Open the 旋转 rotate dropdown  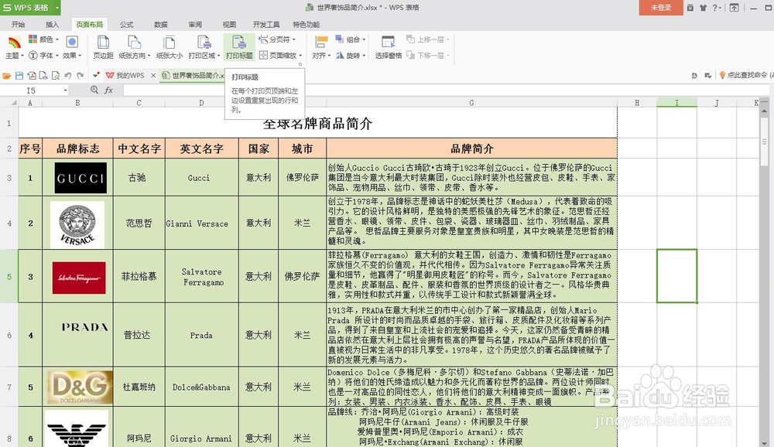click(x=351, y=55)
